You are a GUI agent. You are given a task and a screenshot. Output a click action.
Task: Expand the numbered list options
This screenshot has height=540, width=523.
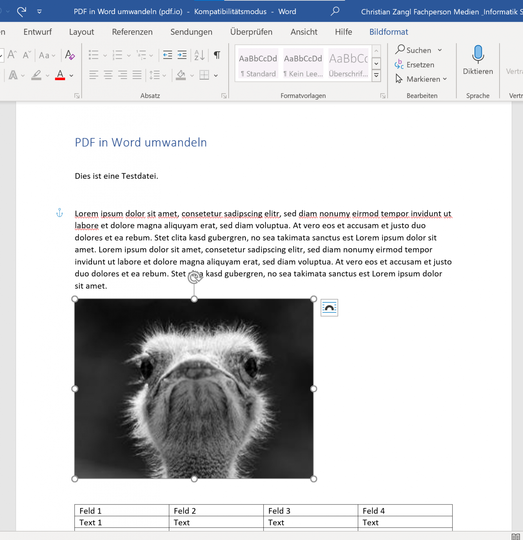click(x=129, y=55)
